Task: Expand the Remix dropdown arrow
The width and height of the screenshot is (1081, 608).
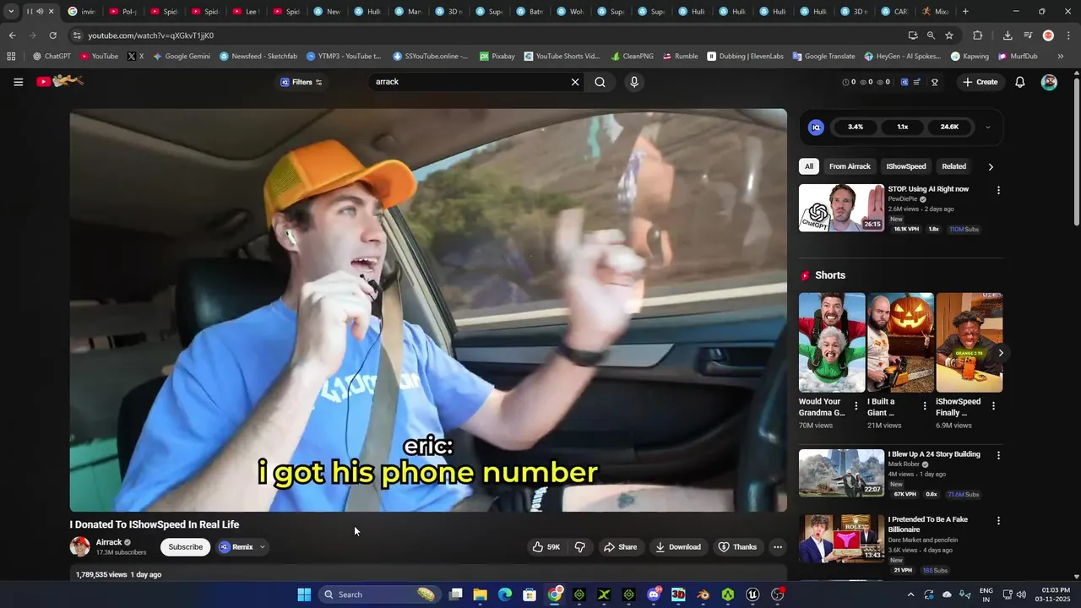Action: 263,547
